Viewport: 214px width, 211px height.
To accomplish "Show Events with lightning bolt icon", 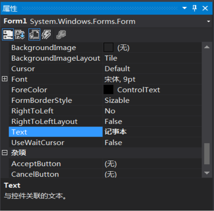I will [46, 35].
